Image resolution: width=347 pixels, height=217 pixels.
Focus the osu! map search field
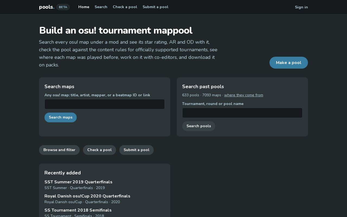coord(105,104)
